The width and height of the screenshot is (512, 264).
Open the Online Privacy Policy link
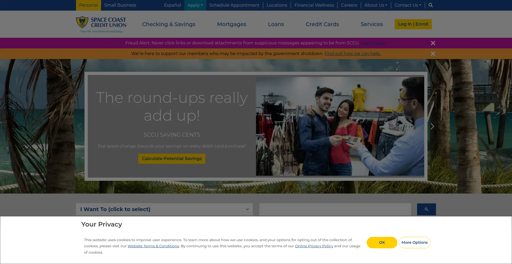click(x=314, y=246)
